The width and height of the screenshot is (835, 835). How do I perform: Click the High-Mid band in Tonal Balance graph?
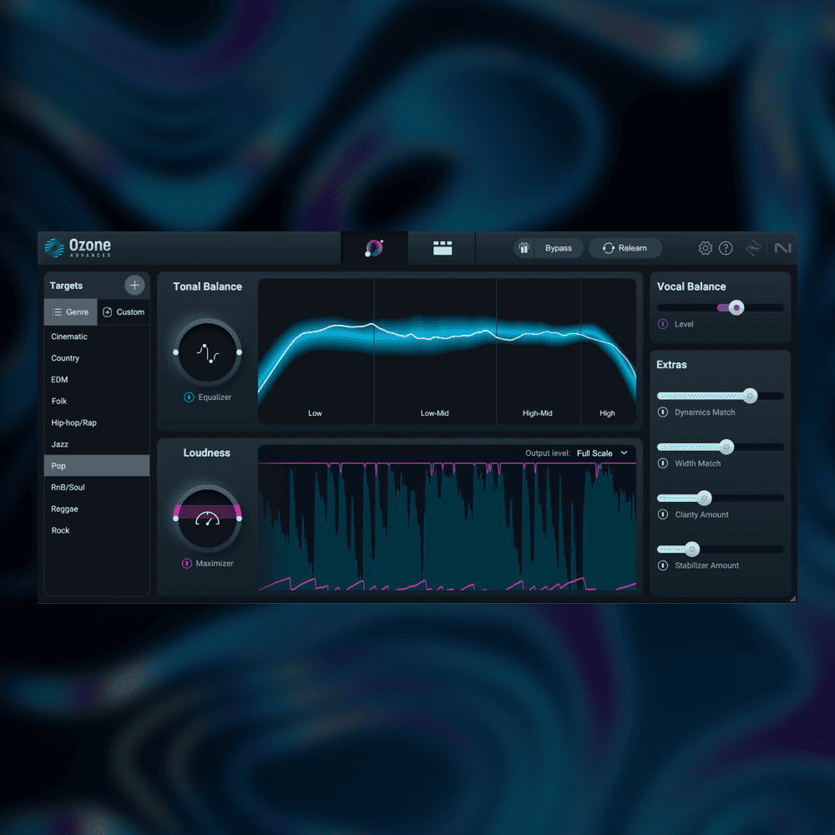pyautogui.click(x=539, y=352)
